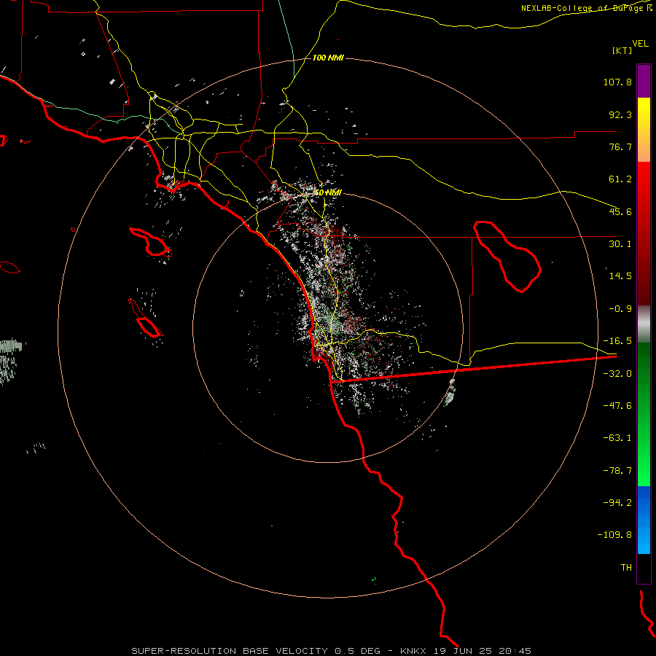Pick the gray near-zero segment of color bar
This screenshot has width=656, height=656.
coord(644,324)
